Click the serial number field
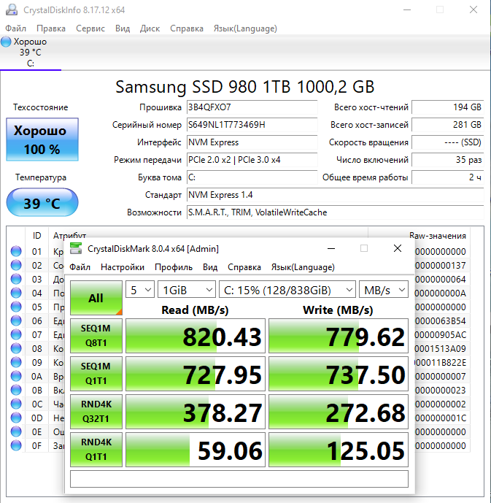This screenshot has width=491, height=503. pyautogui.click(x=252, y=125)
